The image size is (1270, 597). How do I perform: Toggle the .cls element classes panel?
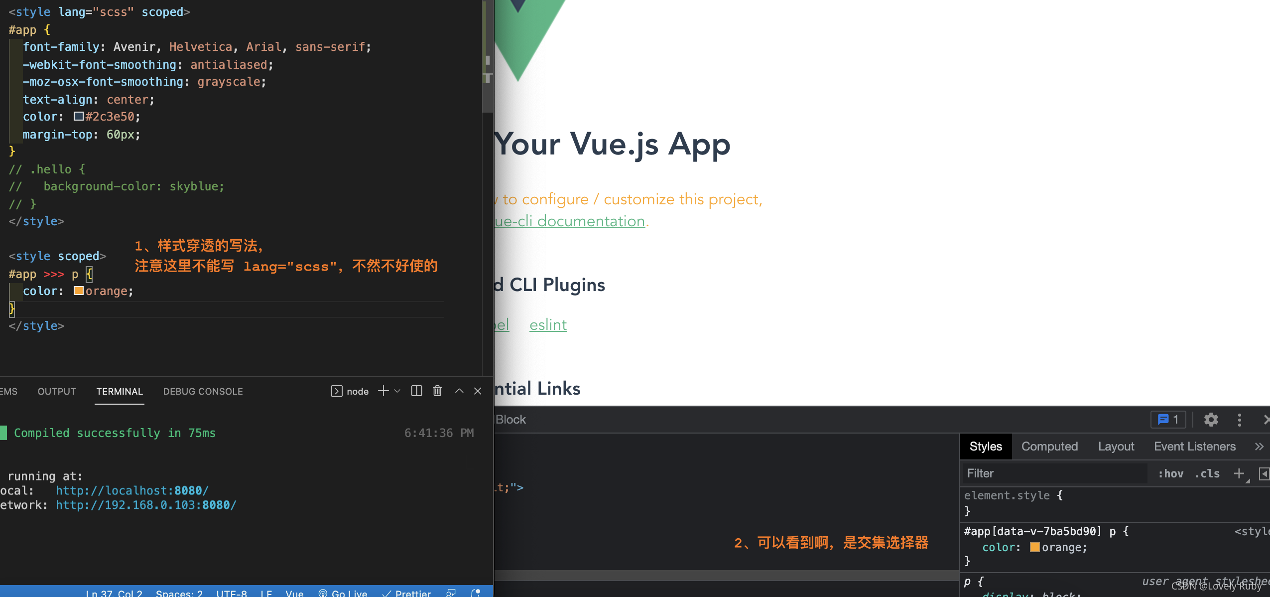pos(1207,473)
